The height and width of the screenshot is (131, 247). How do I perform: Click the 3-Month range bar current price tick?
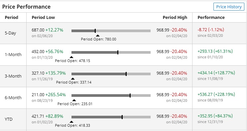(126, 74)
